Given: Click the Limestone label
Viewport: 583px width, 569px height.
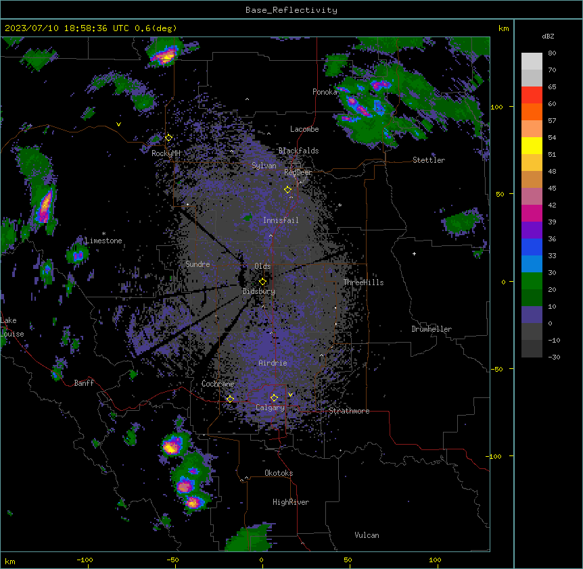Looking at the screenshot, I should 103,241.
